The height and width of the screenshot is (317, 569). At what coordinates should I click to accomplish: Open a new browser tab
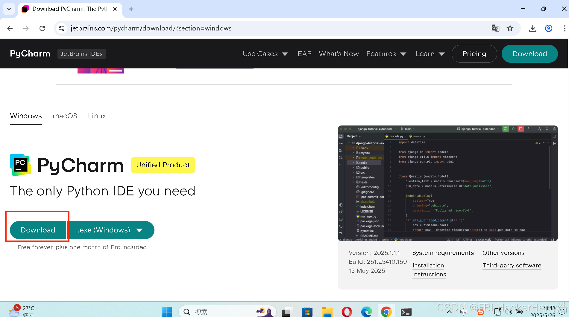[131, 9]
